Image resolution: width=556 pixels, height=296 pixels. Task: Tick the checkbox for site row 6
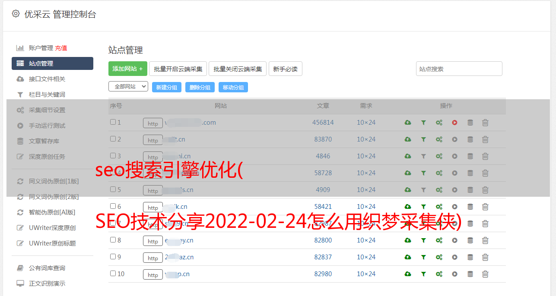pos(113,206)
